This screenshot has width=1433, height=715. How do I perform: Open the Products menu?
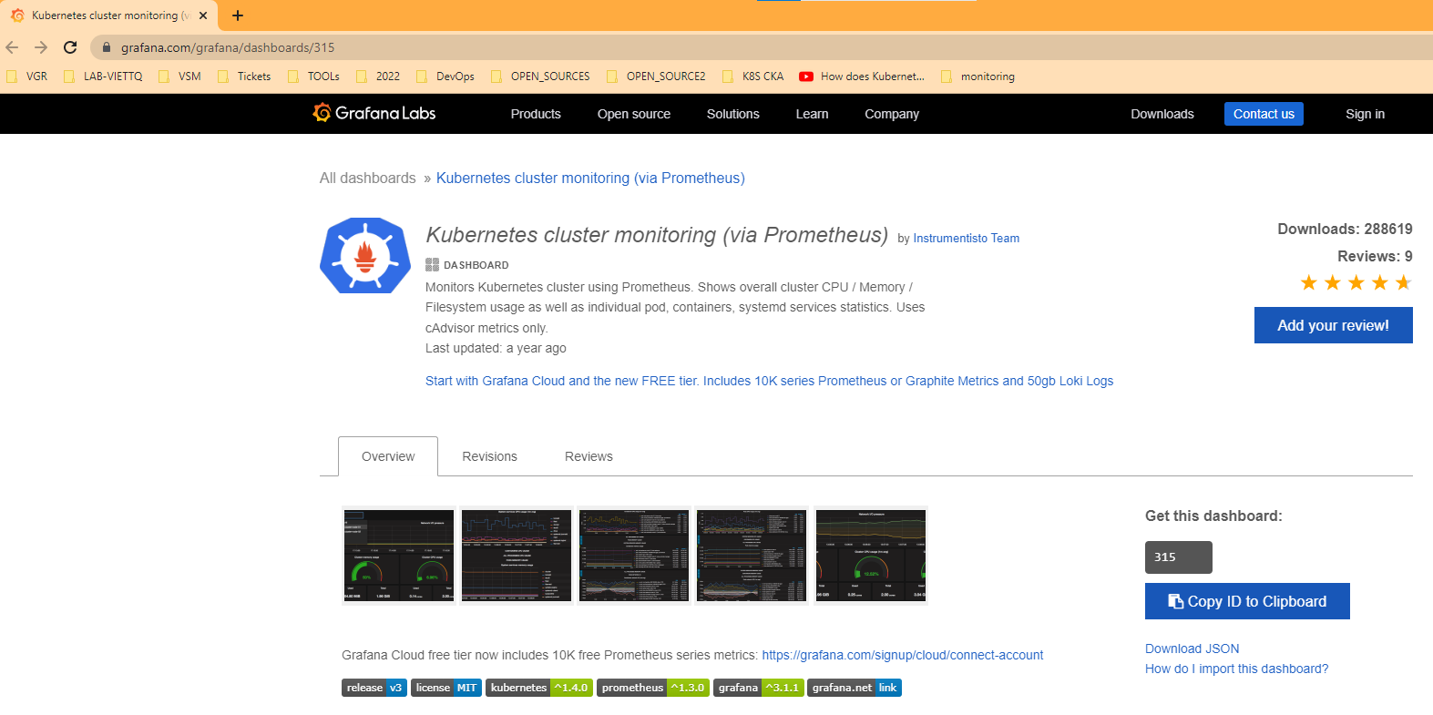pos(536,114)
